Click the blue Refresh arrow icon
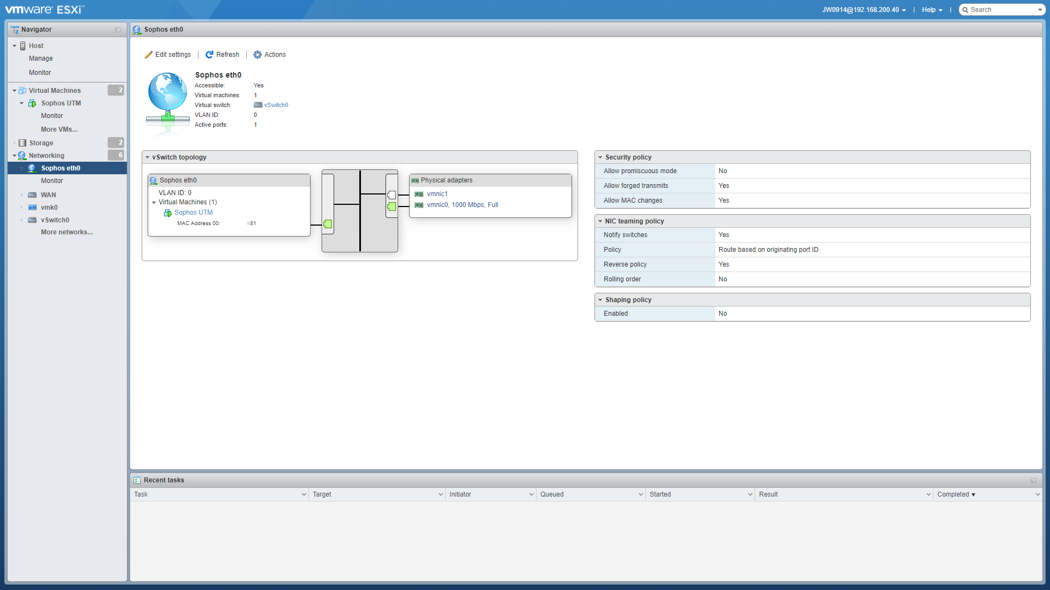Screen dimensions: 1050x590 209,55
